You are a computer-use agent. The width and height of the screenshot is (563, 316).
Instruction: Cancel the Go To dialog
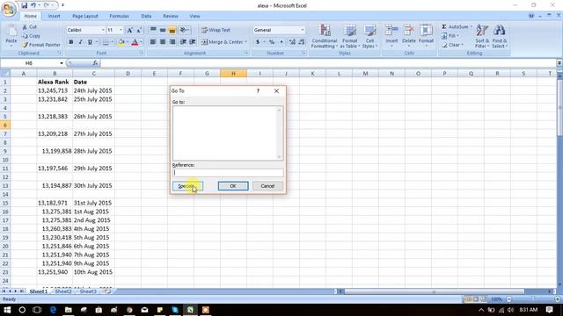[267, 186]
